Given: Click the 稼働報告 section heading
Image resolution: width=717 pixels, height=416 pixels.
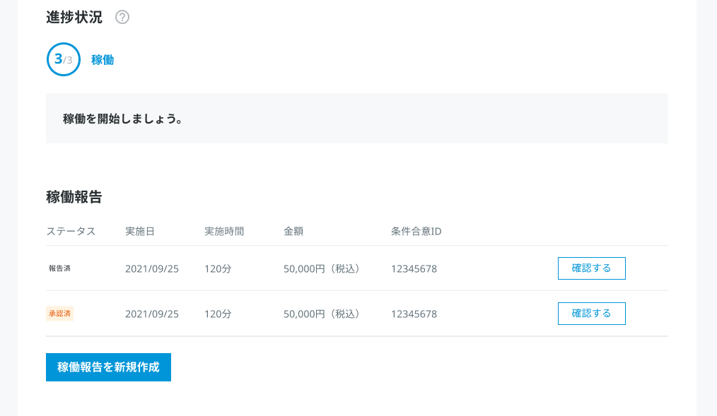Looking at the screenshot, I should (x=74, y=197).
